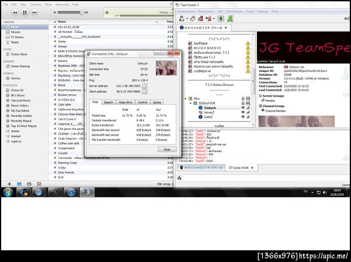Viewport: 351px width, 262px height.
Task: Click the green contacts icon in TeamSpeak
Action: coord(230,19)
